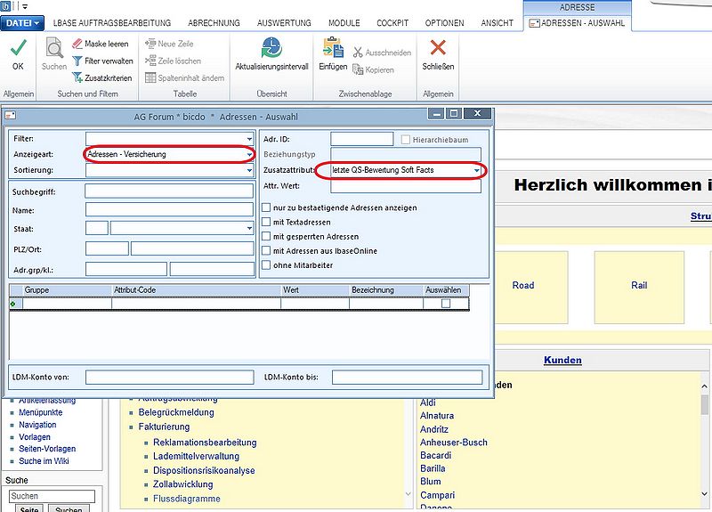Image resolution: width=712 pixels, height=512 pixels.
Task: Click the green row marker in table
Action: [x=13, y=304]
